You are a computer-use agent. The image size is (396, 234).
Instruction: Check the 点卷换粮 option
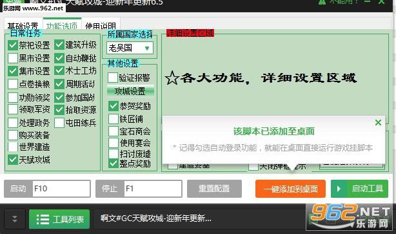[x=13, y=84]
